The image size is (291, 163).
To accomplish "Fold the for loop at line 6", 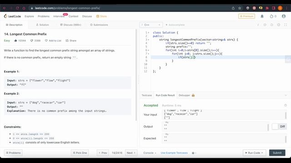I will [x=149, y=50].
